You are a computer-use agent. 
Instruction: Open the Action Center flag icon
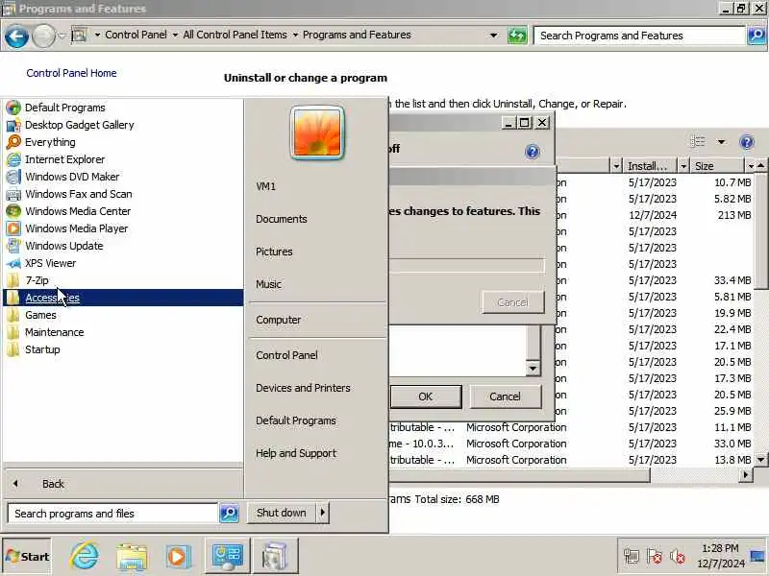pos(655,557)
